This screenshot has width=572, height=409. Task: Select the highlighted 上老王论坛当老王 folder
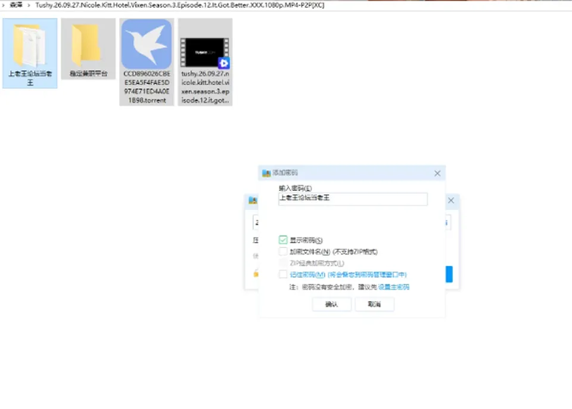30,53
